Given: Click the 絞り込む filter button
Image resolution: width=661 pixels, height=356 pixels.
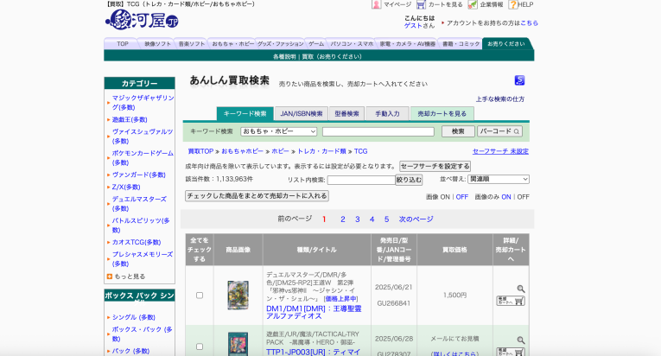Looking at the screenshot, I should (x=409, y=180).
